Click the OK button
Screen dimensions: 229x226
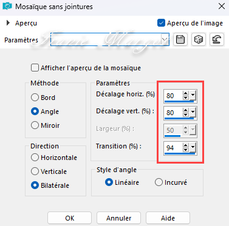coord(69,218)
